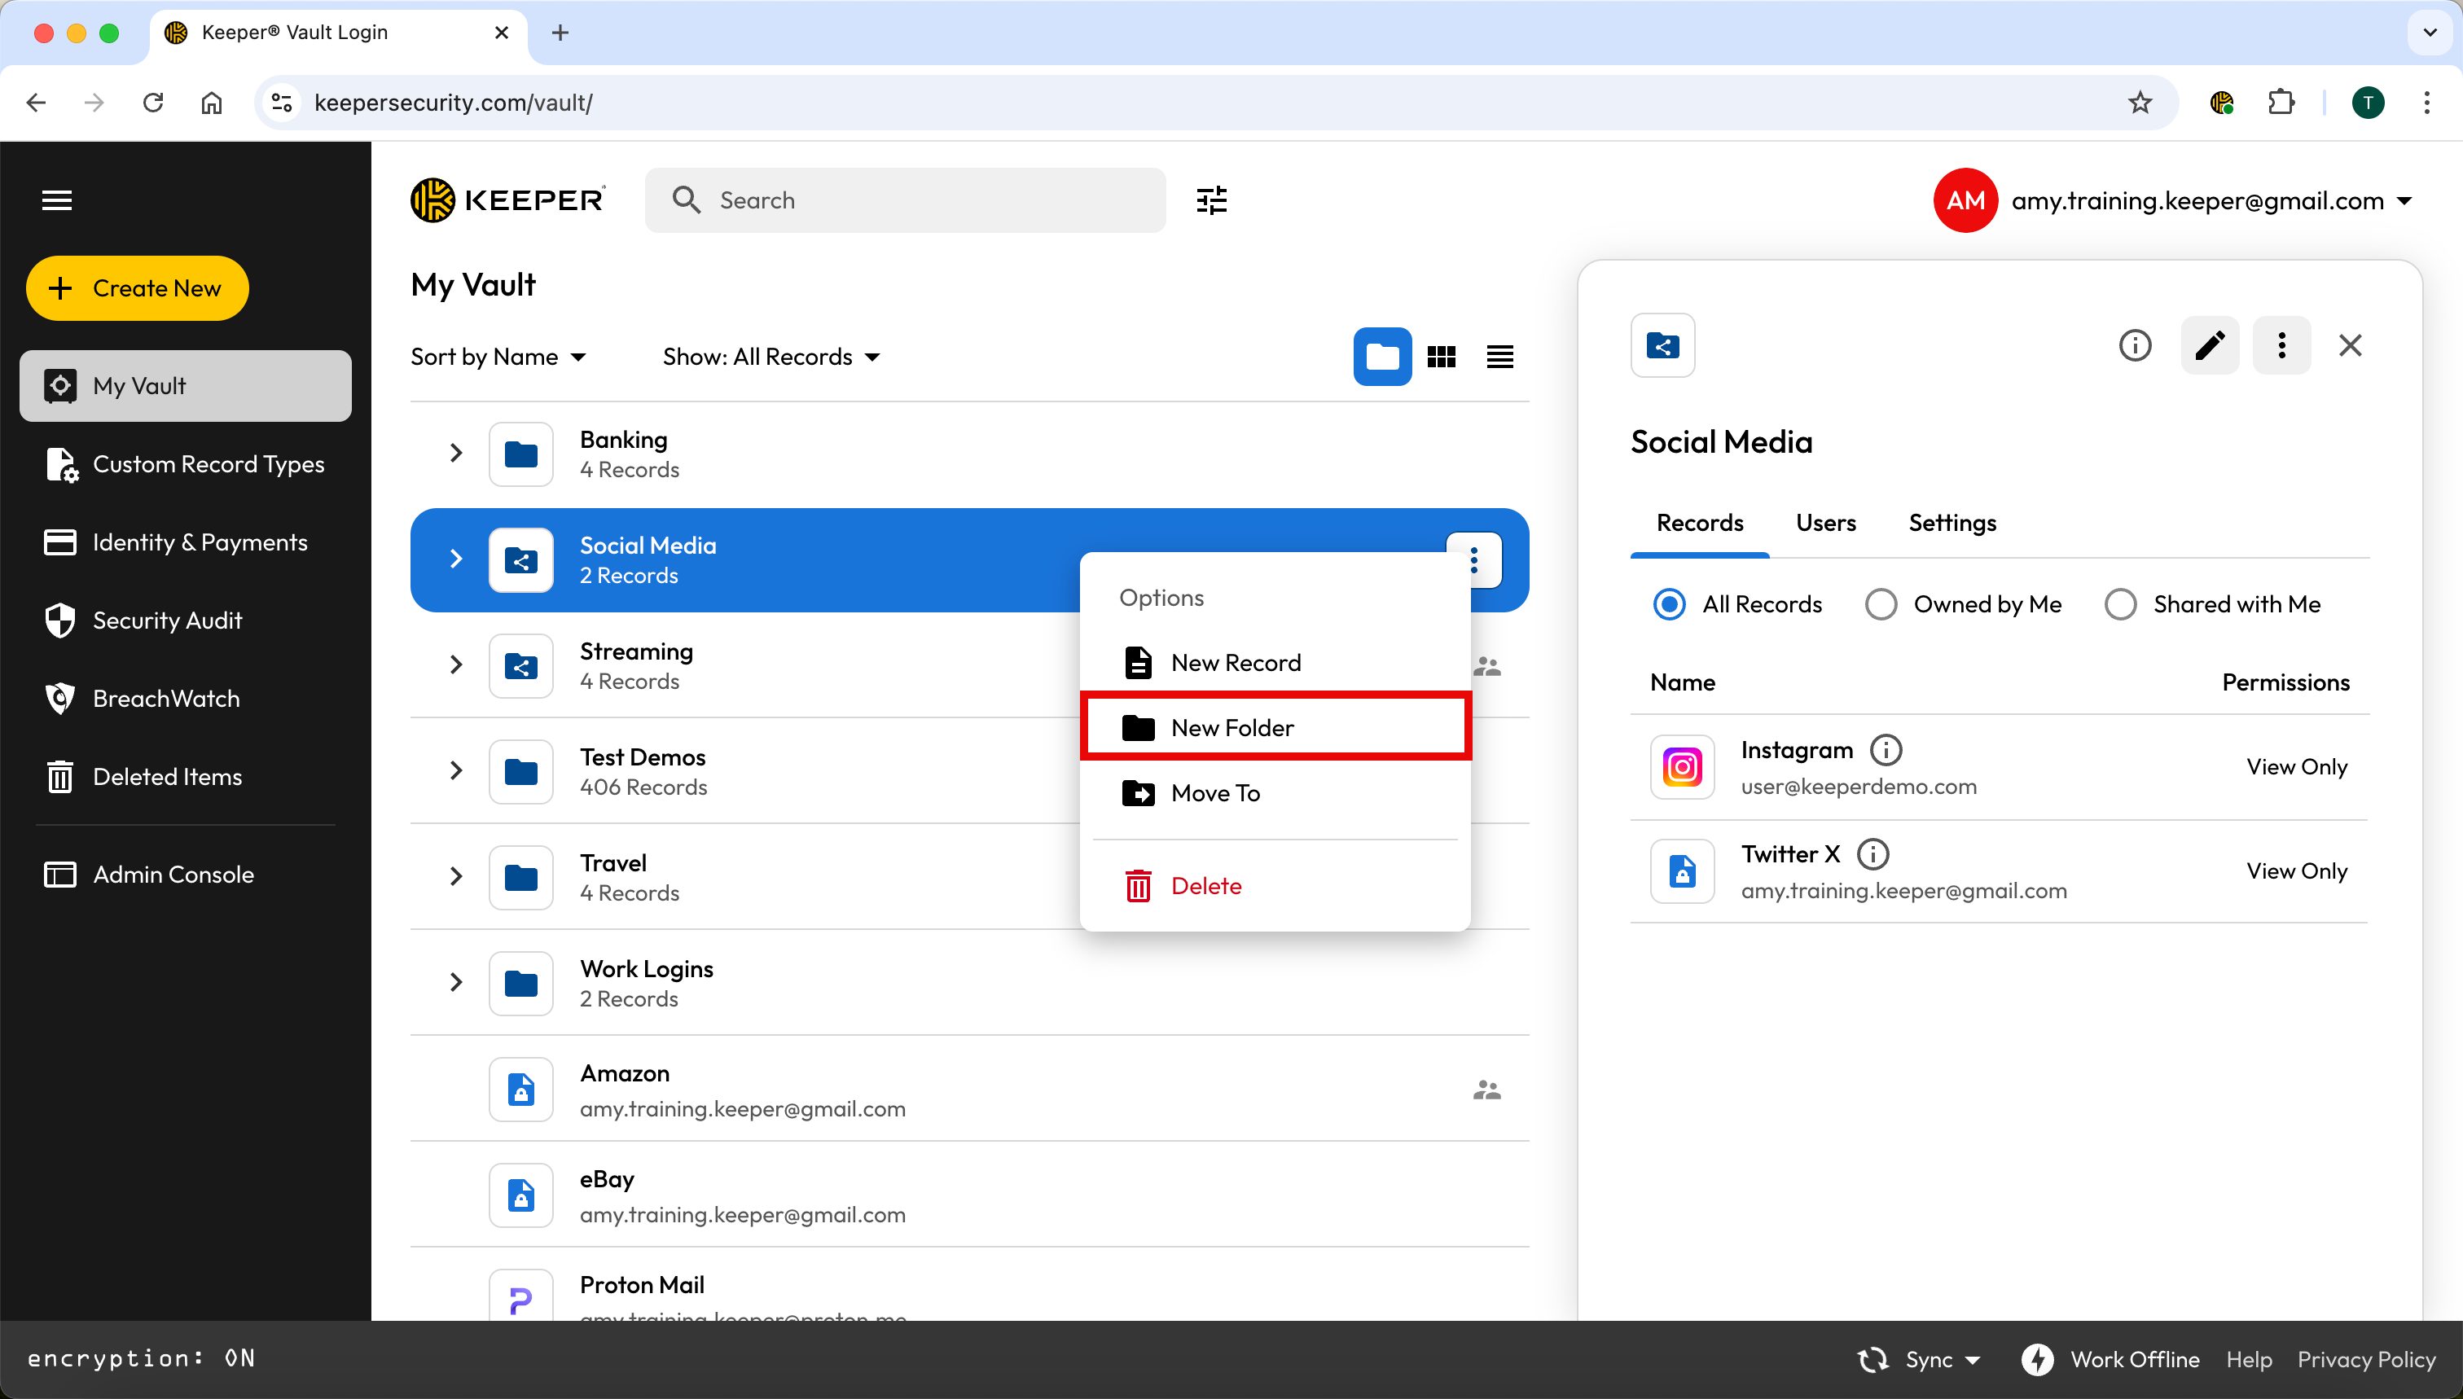The image size is (2463, 1399).
Task: Click the search filter sliders icon
Action: 1211,200
